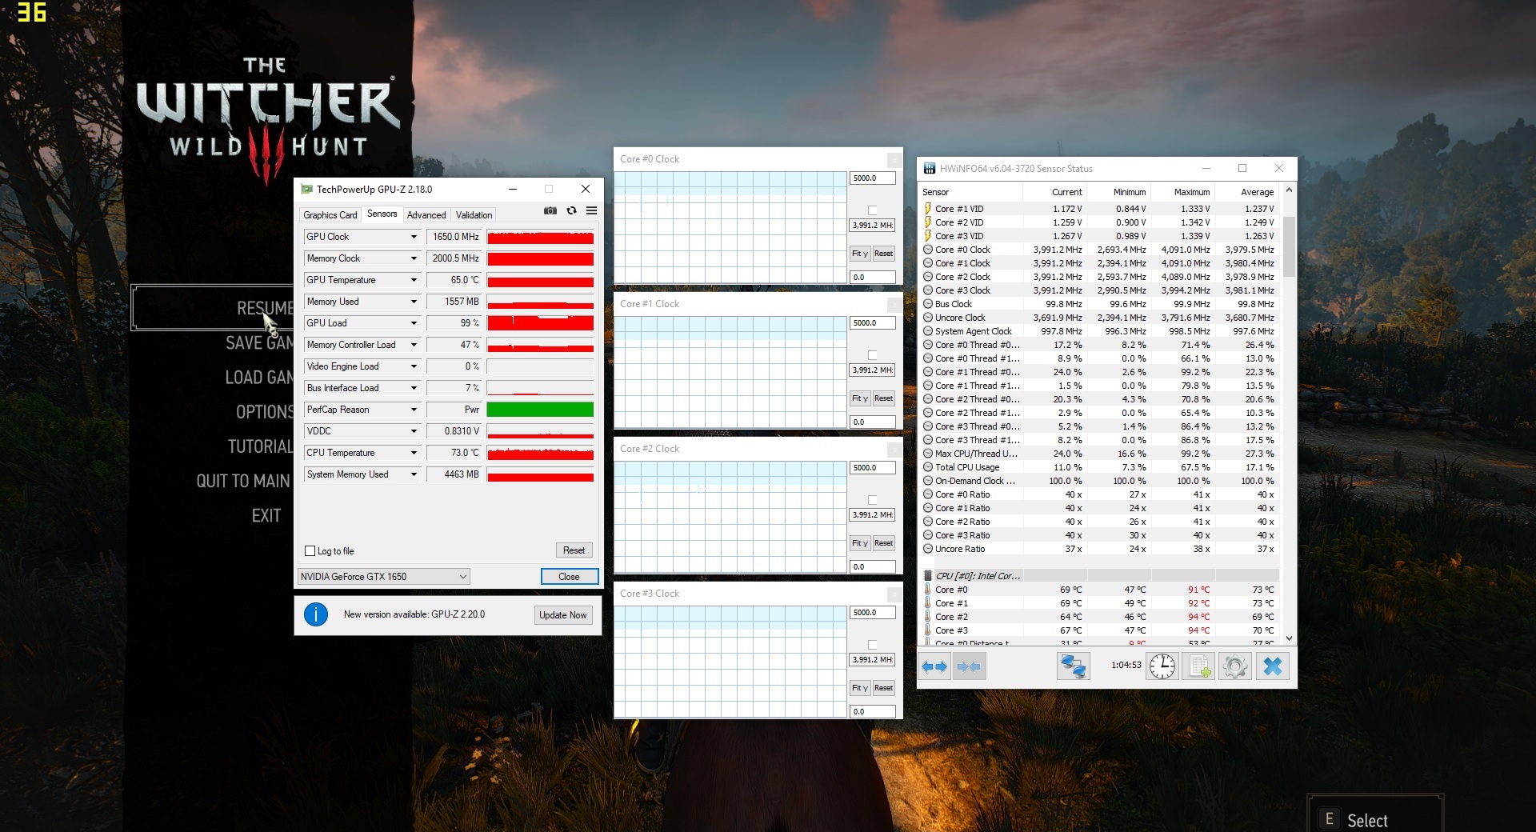1536x832 pixels.
Task: Open HWiNFO sensor settings gear icon
Action: 1235,666
